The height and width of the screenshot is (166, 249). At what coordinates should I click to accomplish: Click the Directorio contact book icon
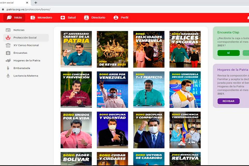tap(86, 17)
